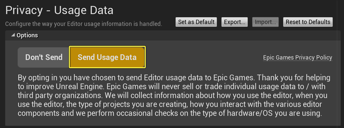Click the Set as Default button
This screenshot has height=128, width=344.
196,22
